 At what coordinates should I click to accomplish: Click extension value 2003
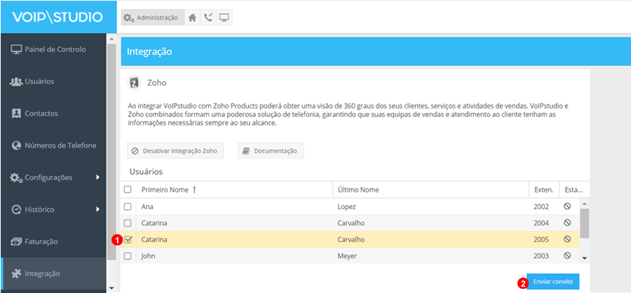pos(541,256)
